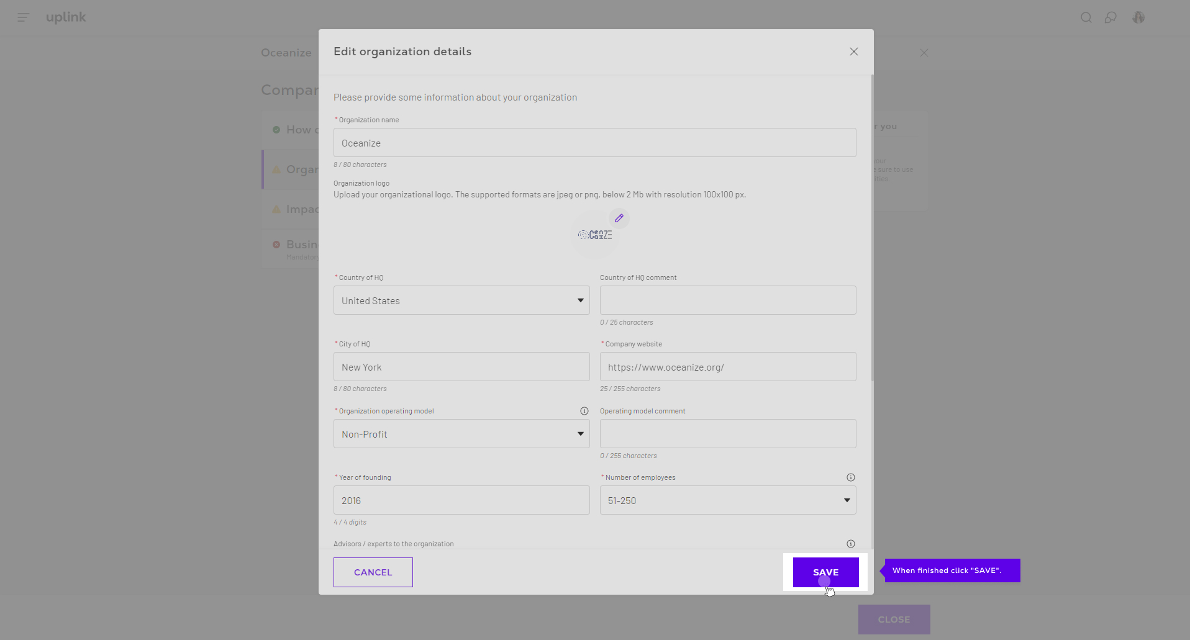1190x640 pixels.
Task: Expand the Organization operating model dropdown
Action: [461, 434]
